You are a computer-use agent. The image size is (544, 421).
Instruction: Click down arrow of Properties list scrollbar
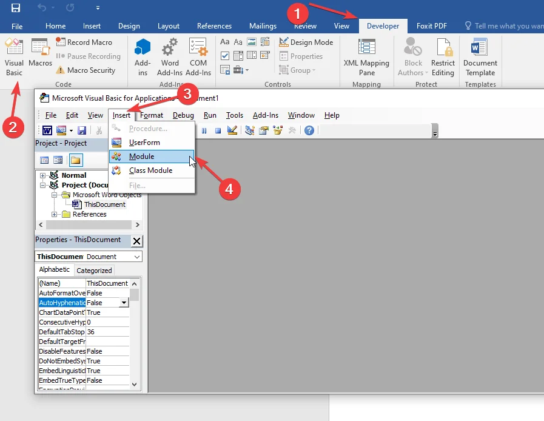tap(135, 384)
